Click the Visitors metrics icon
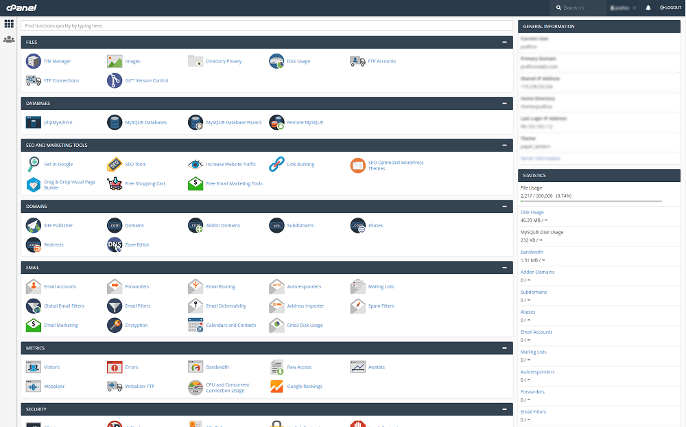This screenshot has width=686, height=427. click(33, 367)
